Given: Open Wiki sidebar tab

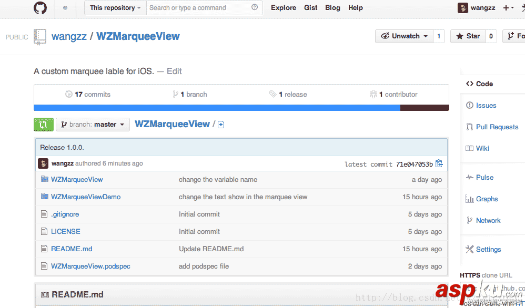Looking at the screenshot, I should tap(482, 148).
